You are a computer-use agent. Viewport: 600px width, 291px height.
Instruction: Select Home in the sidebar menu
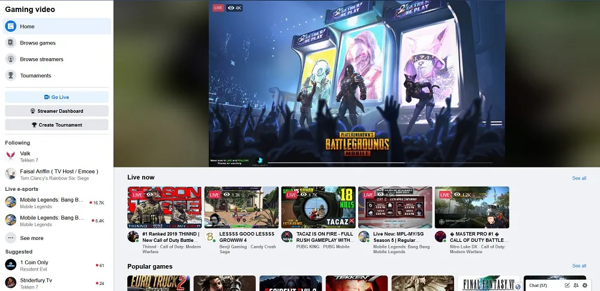(x=56, y=26)
